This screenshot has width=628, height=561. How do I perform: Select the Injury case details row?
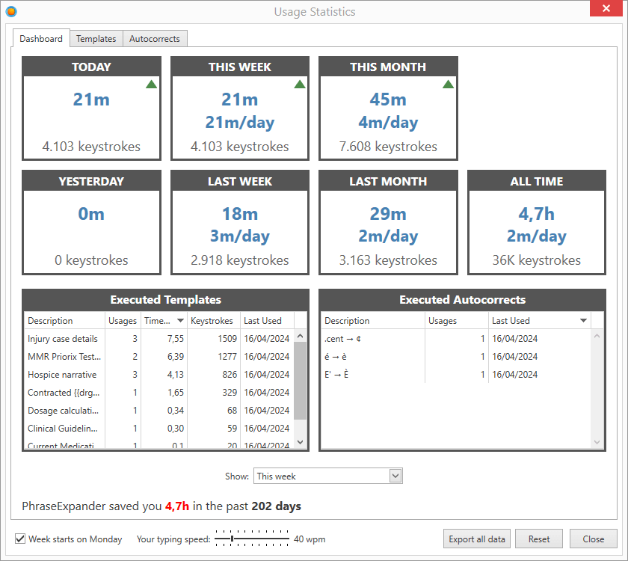tap(159, 339)
